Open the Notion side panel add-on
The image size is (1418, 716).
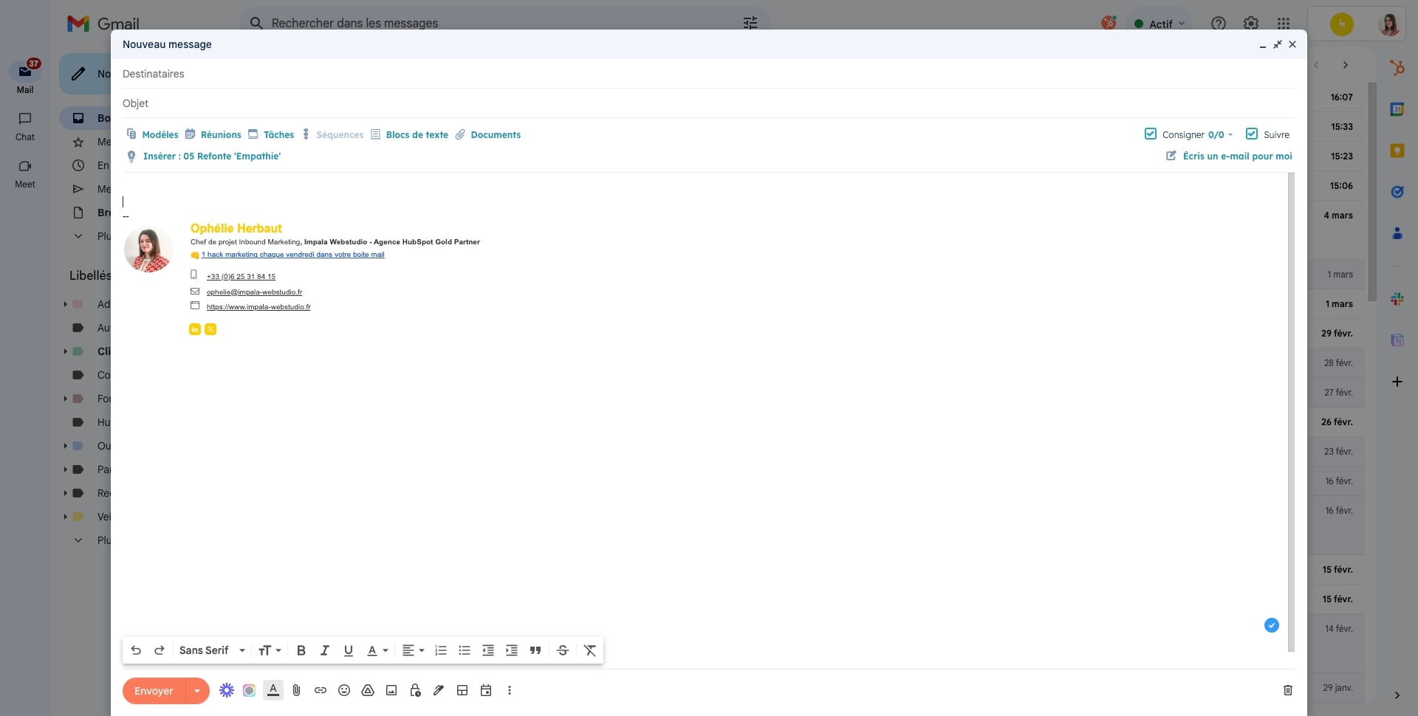point(1398,340)
